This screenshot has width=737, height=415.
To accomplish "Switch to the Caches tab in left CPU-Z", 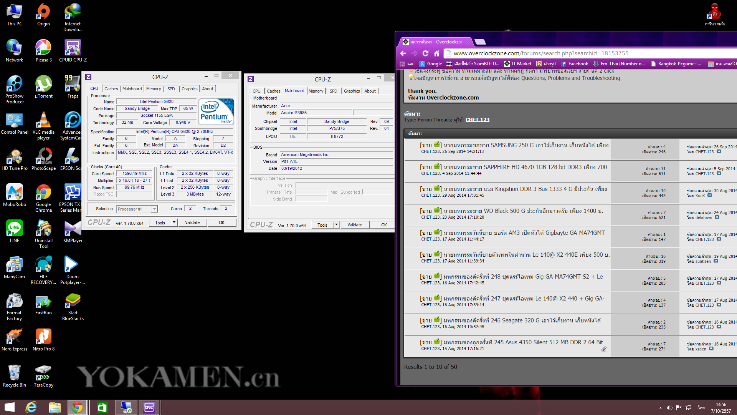I will pyautogui.click(x=111, y=89).
